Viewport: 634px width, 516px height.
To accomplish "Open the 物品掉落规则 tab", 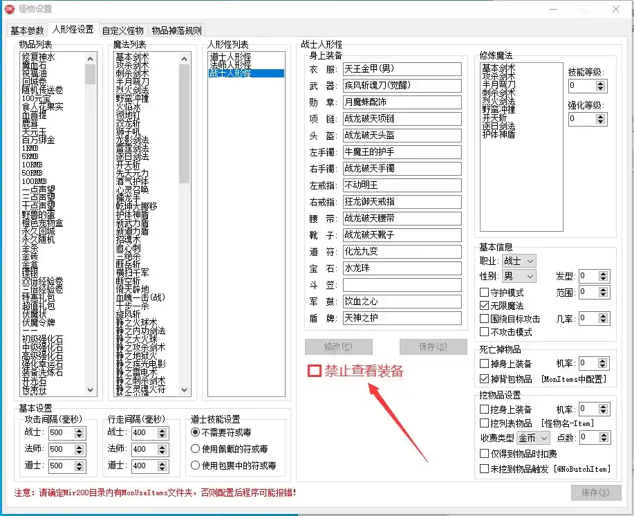I will click(x=176, y=30).
